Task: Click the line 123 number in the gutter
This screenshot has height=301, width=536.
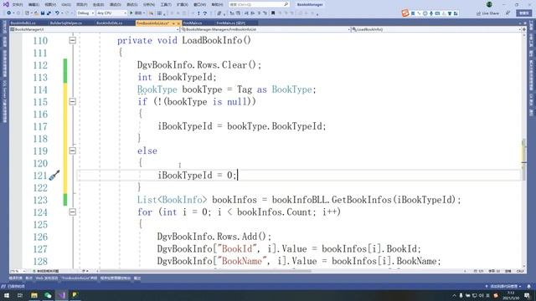Action: (x=40, y=200)
